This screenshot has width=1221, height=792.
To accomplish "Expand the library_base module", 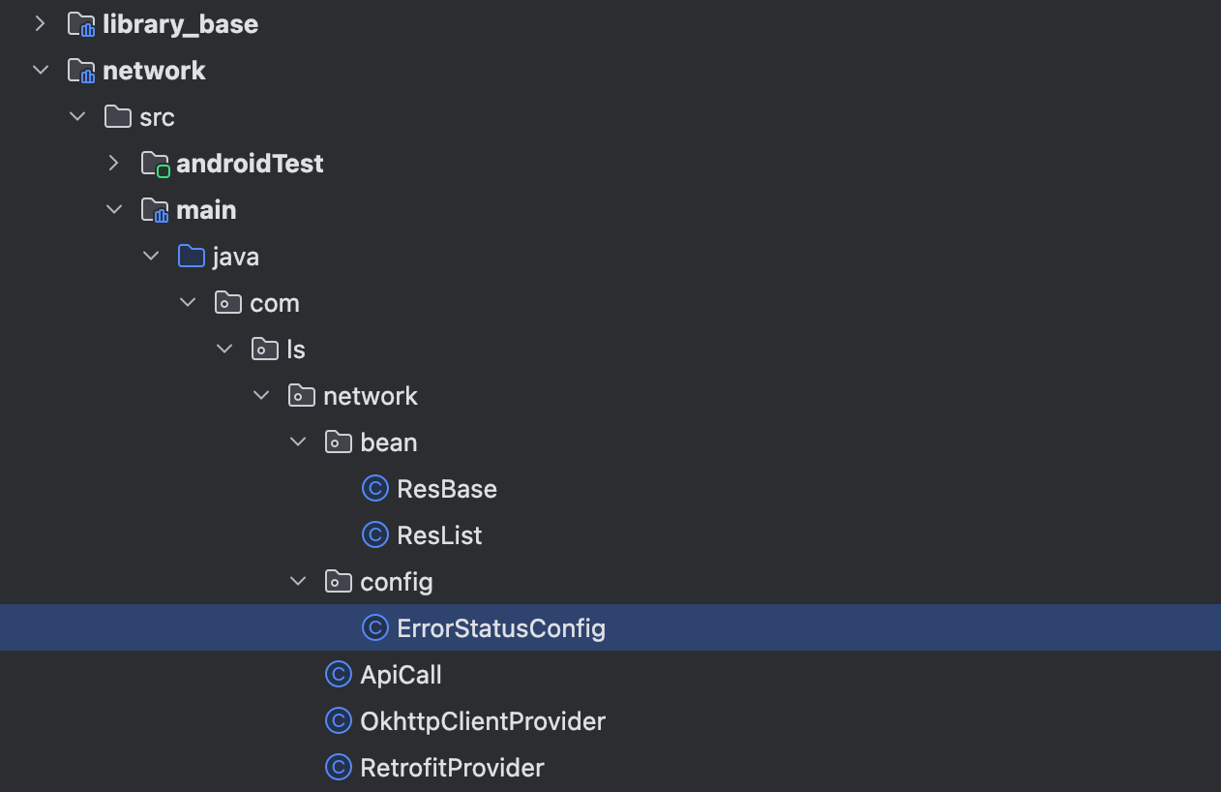I will [41, 23].
